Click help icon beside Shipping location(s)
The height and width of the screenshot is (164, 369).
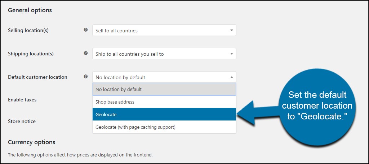[86, 53]
